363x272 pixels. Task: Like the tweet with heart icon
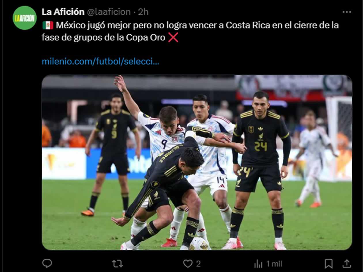tap(188, 263)
